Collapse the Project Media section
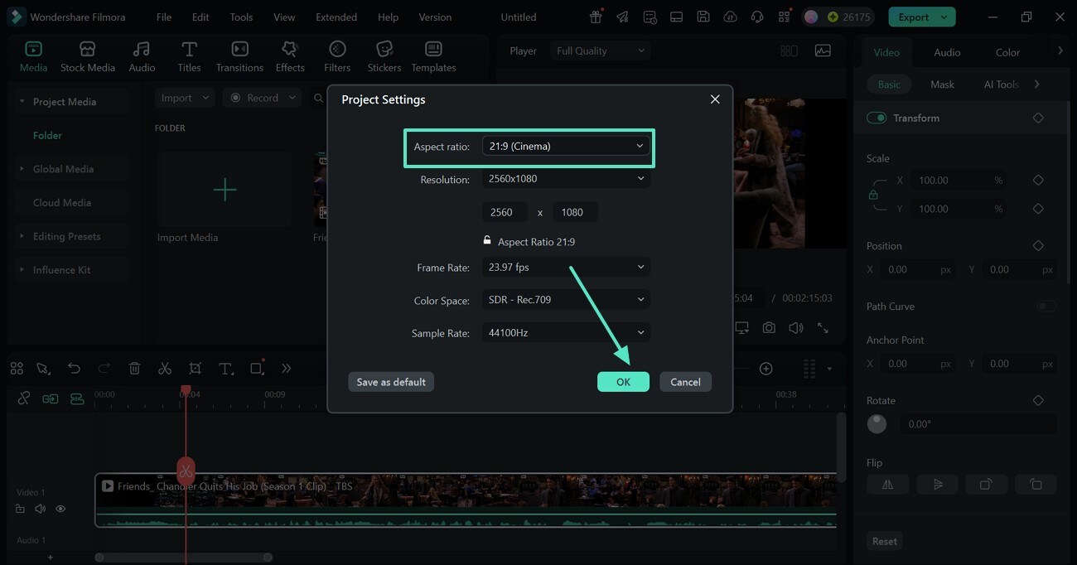The width and height of the screenshot is (1077, 565). (20, 101)
